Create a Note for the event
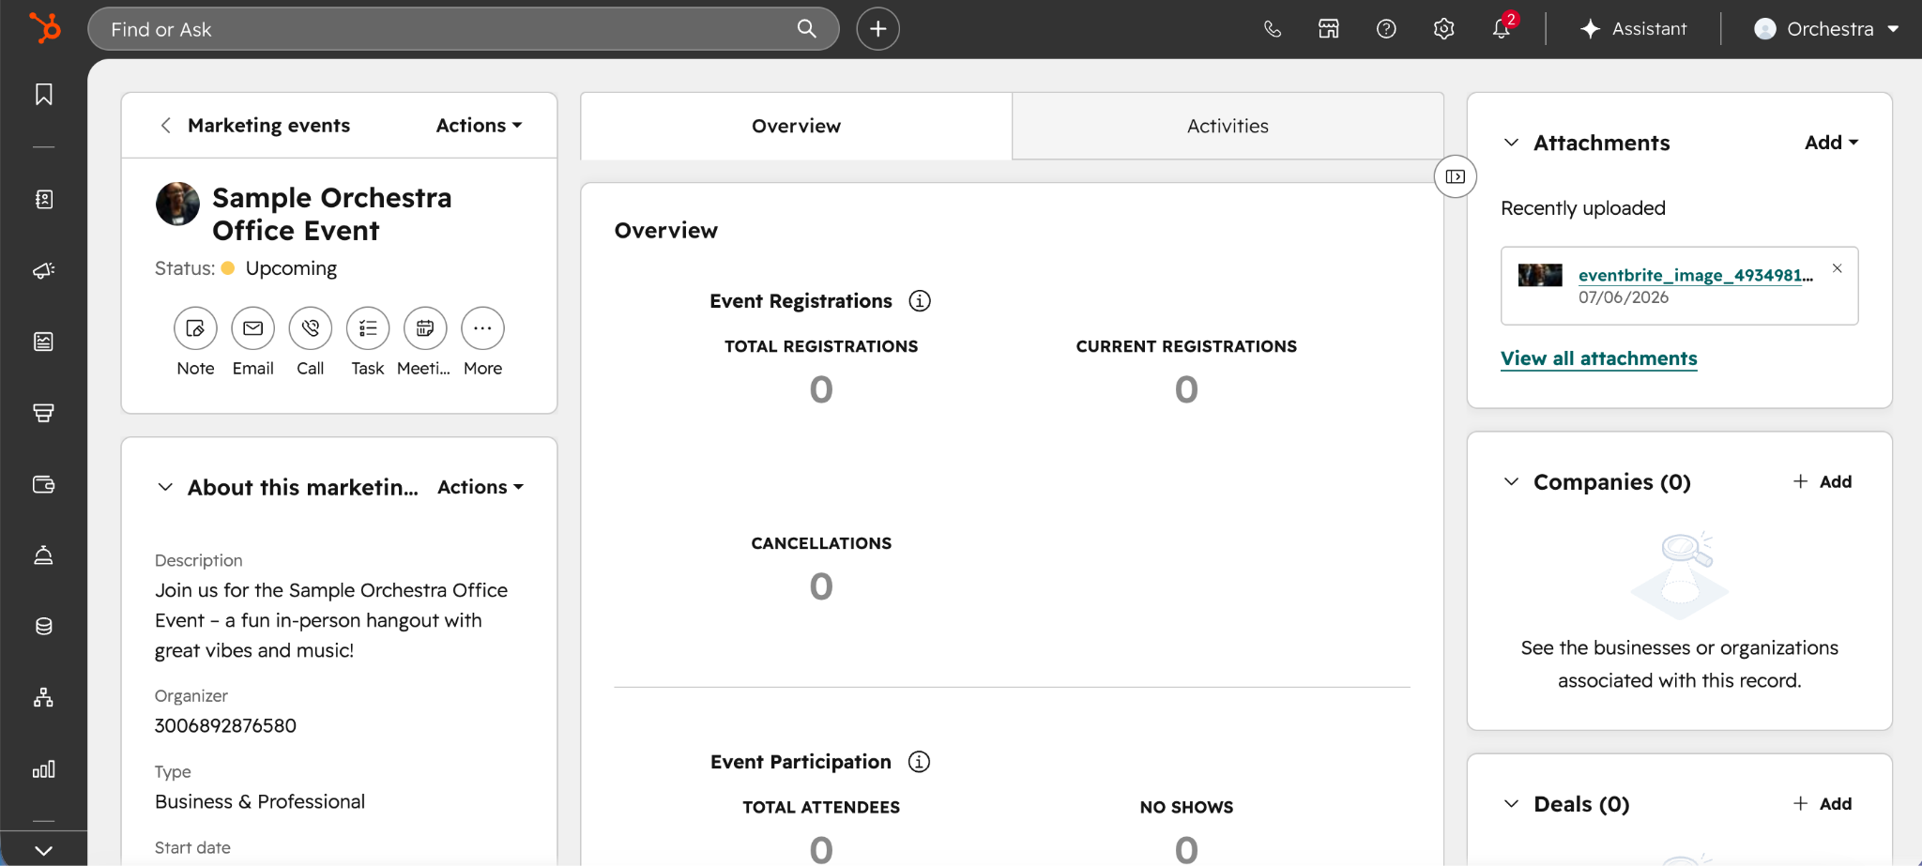This screenshot has width=1922, height=866. 195,328
